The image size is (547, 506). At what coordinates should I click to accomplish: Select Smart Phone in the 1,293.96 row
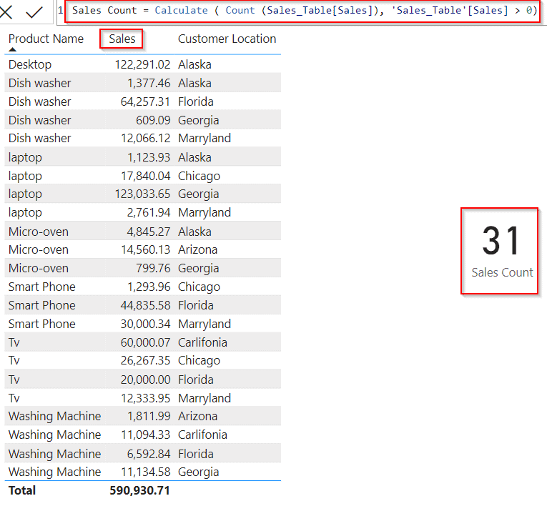(x=42, y=287)
